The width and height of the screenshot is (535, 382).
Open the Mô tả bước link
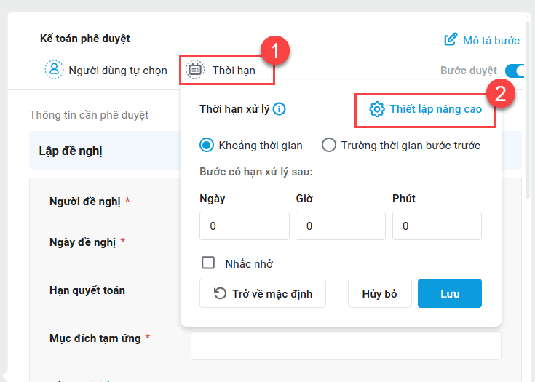[x=482, y=40]
